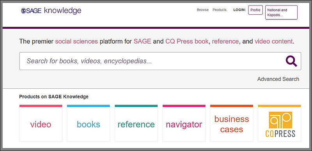
Task: Click the Profile login button
Action: click(255, 10)
